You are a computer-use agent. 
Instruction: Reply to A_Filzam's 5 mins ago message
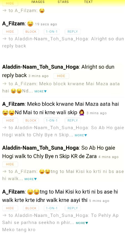click(72, 208)
